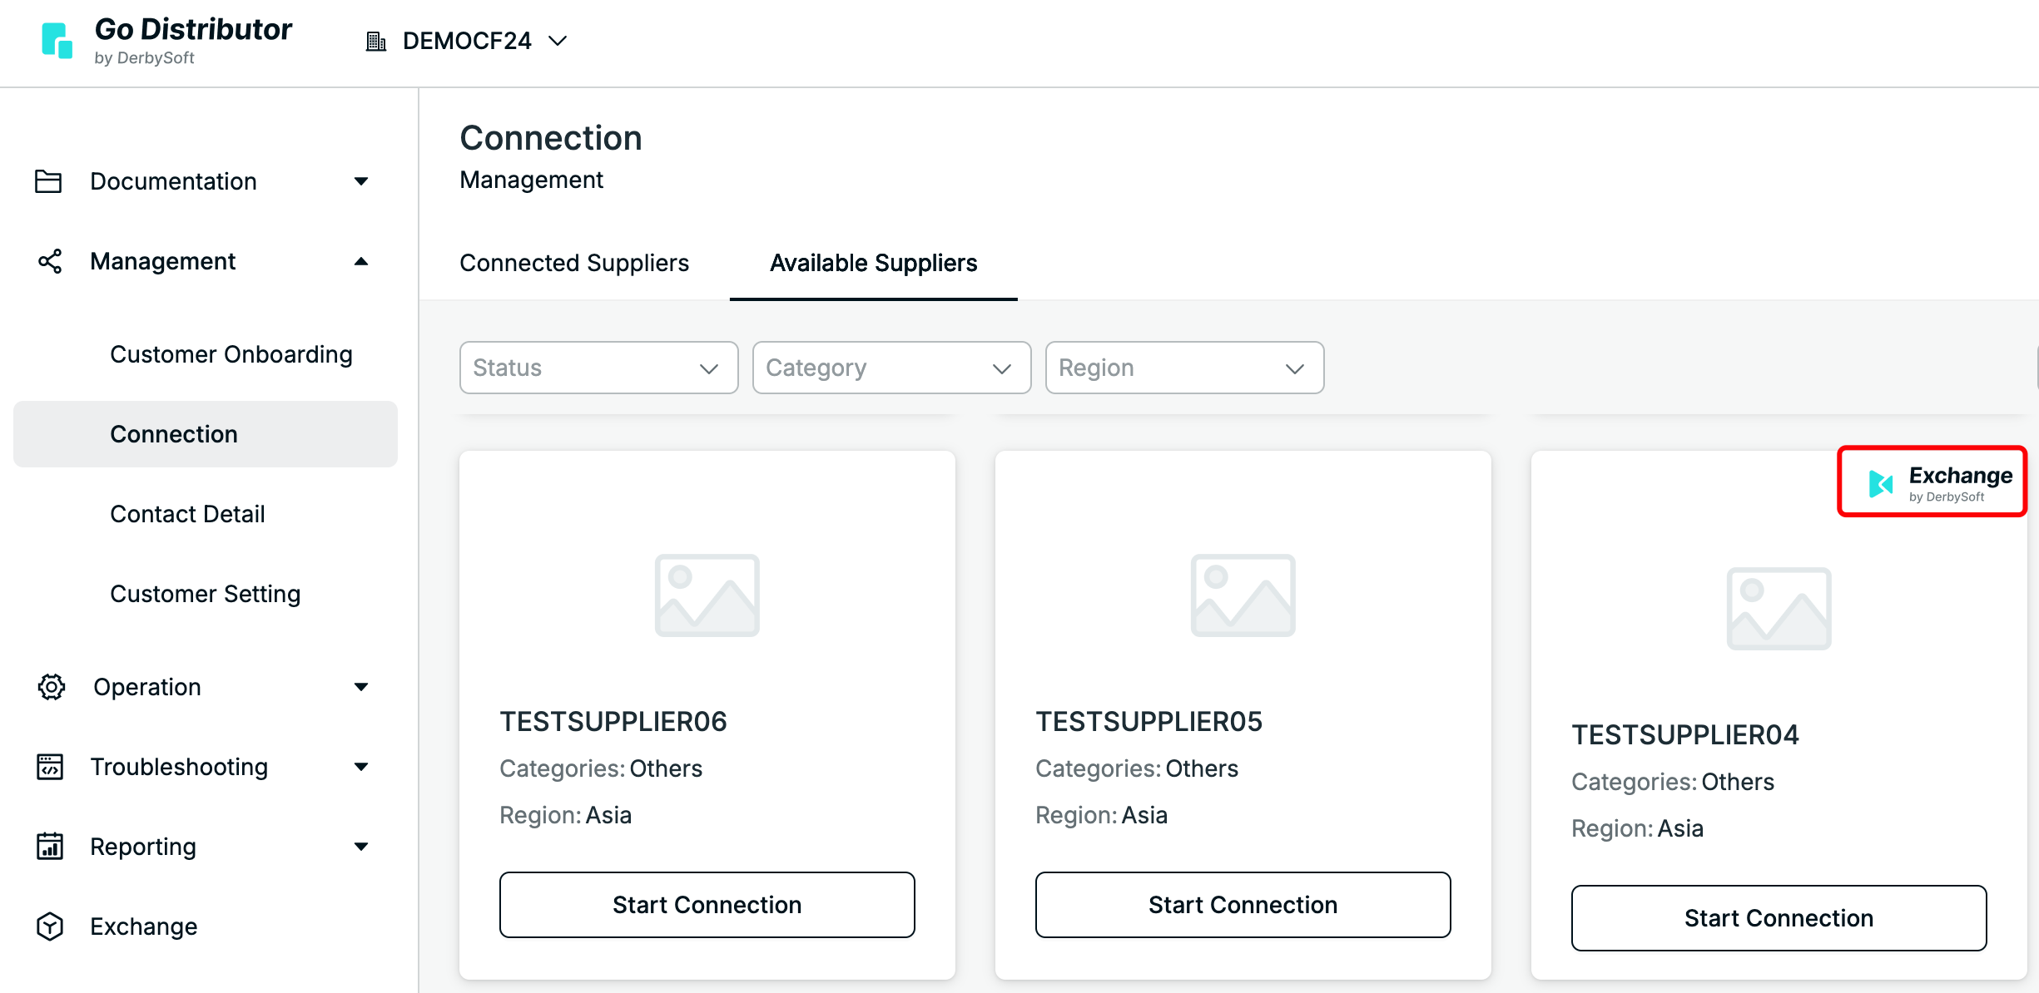Open the Region filter dropdown

tap(1184, 368)
